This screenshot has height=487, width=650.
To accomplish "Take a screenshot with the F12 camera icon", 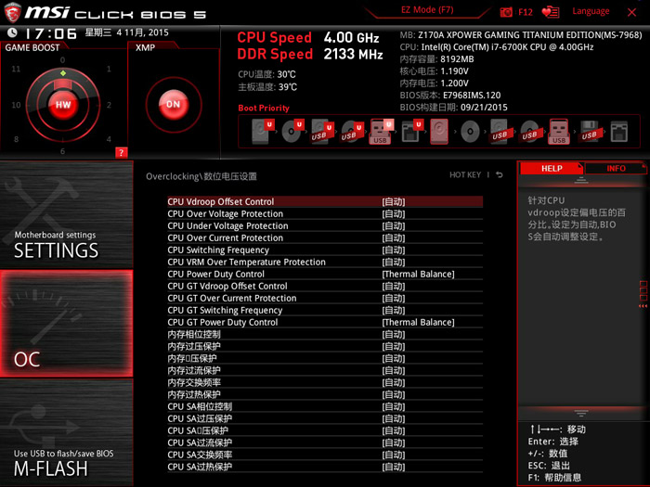I will [506, 12].
